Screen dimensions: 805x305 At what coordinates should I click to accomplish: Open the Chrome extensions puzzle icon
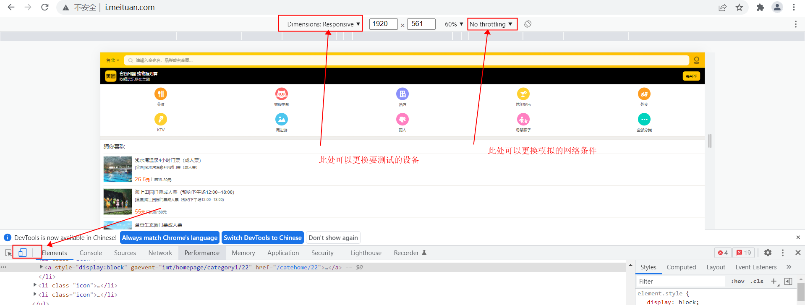coord(760,7)
